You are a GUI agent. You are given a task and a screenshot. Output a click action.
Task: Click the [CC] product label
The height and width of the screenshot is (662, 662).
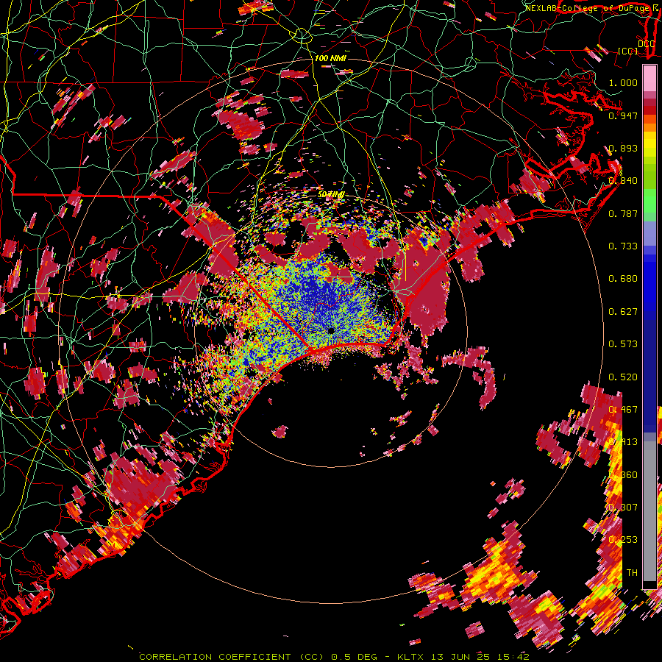(628, 51)
